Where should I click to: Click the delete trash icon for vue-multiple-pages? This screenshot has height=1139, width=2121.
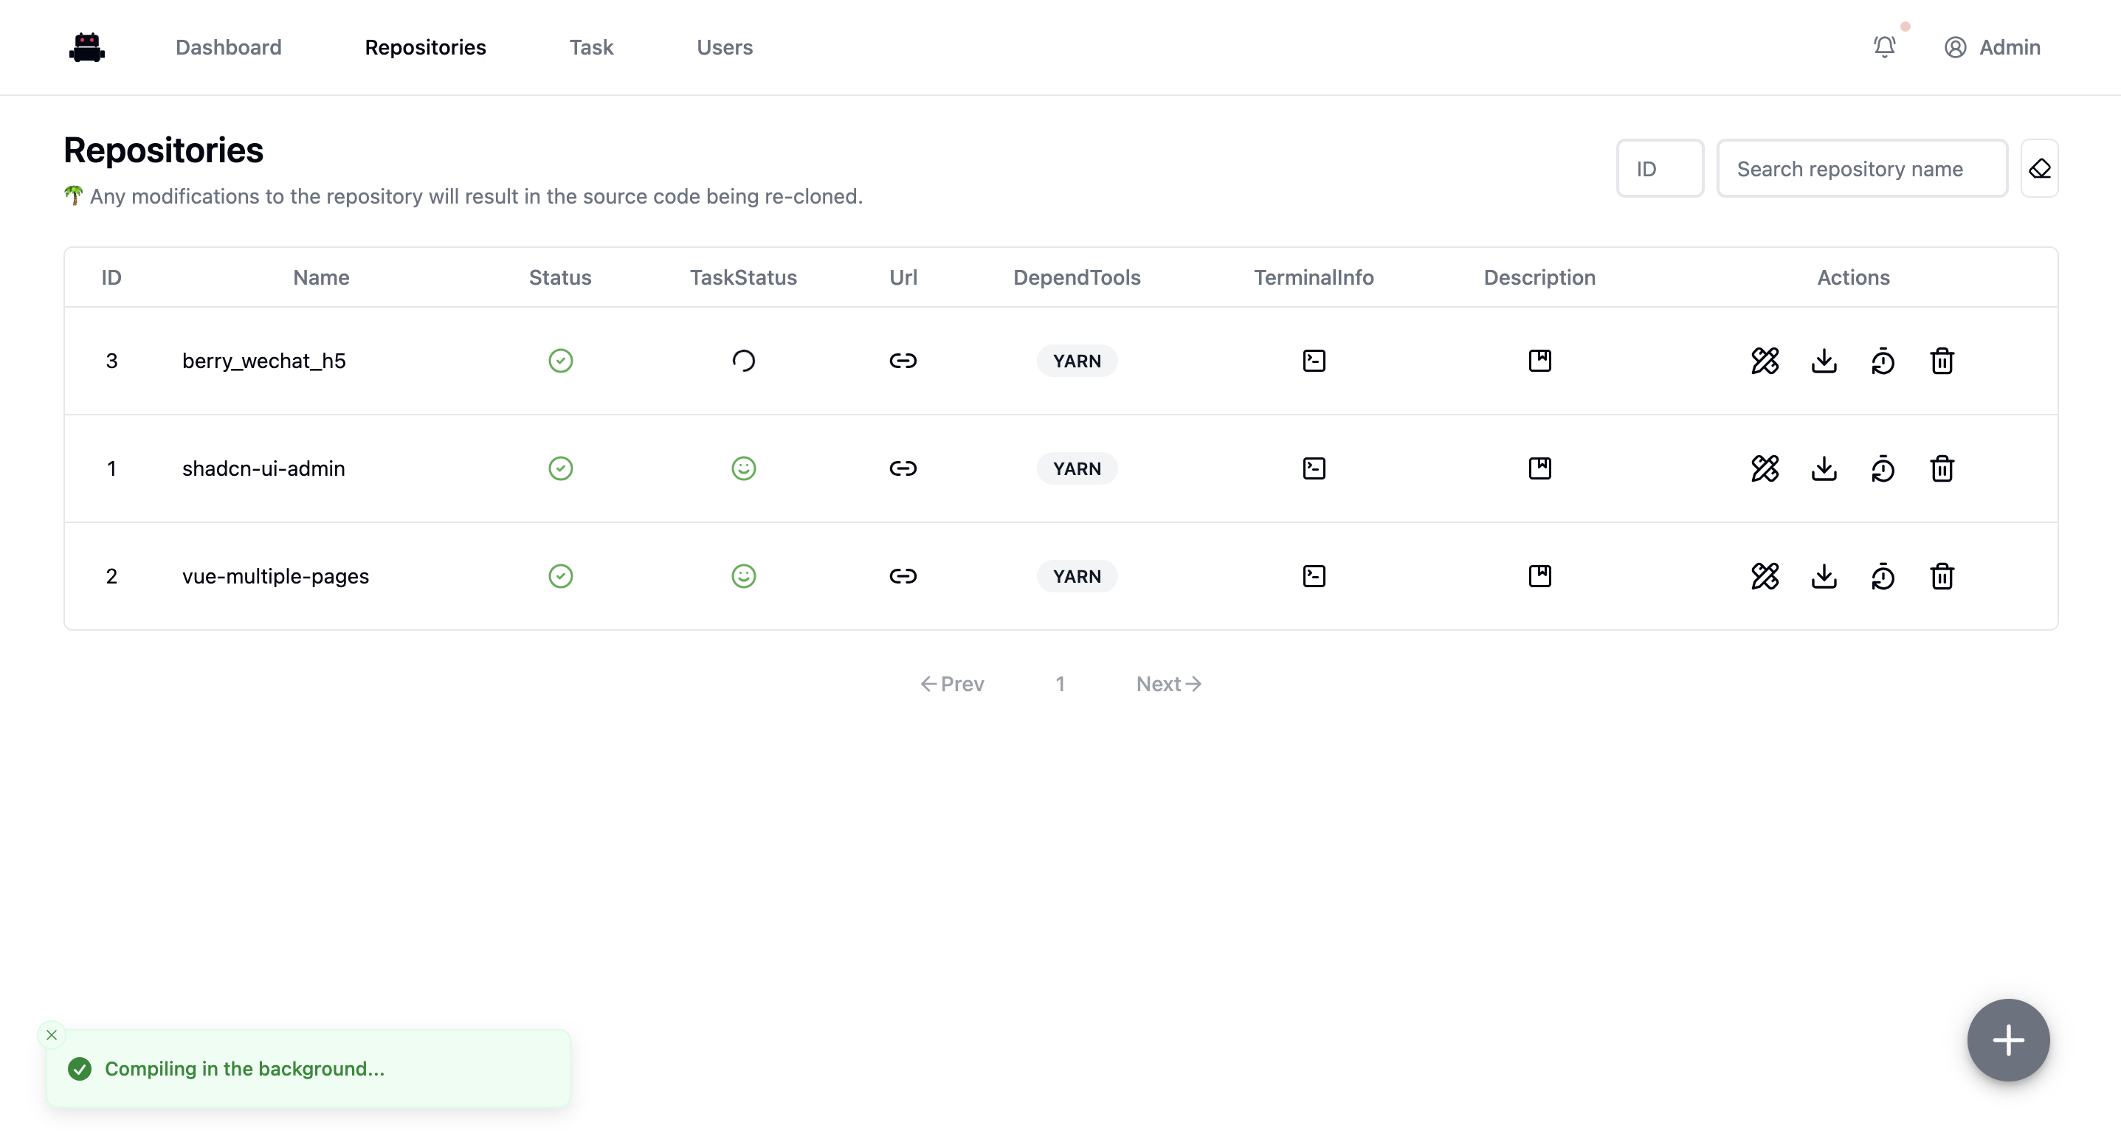[1942, 576]
